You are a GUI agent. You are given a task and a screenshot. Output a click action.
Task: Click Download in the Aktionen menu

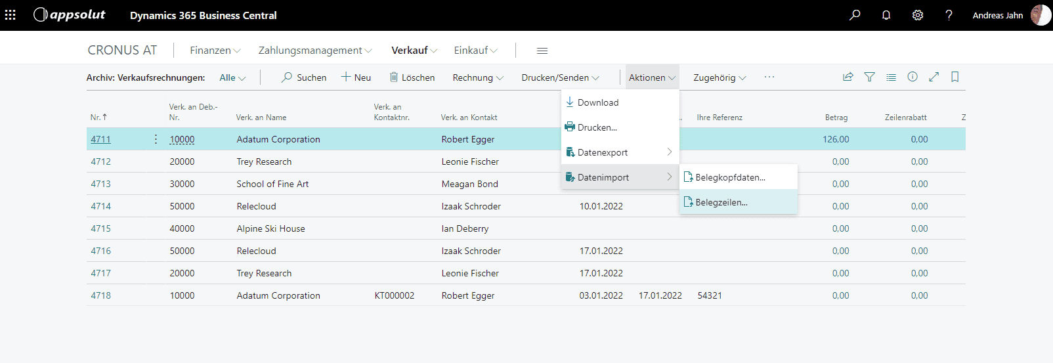click(x=597, y=102)
